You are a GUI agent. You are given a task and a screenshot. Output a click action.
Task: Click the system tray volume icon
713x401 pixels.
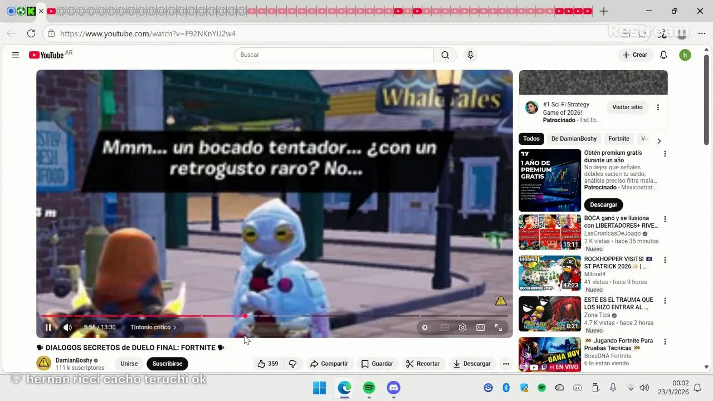[x=644, y=388]
